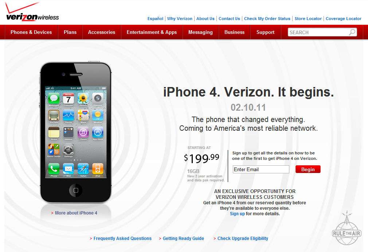
Task: Focus the Enter Email field
Action: coord(261,169)
